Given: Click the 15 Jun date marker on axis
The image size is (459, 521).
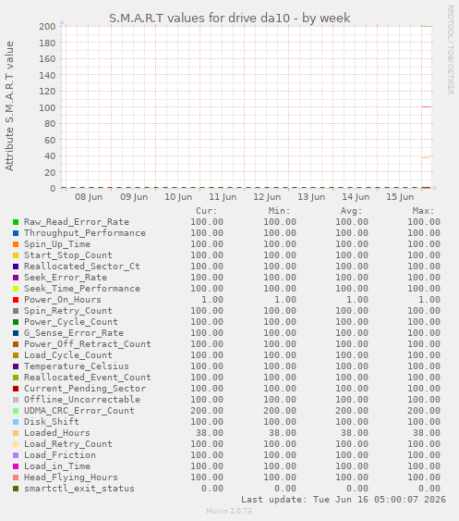Looking at the screenshot, I should click(400, 197).
